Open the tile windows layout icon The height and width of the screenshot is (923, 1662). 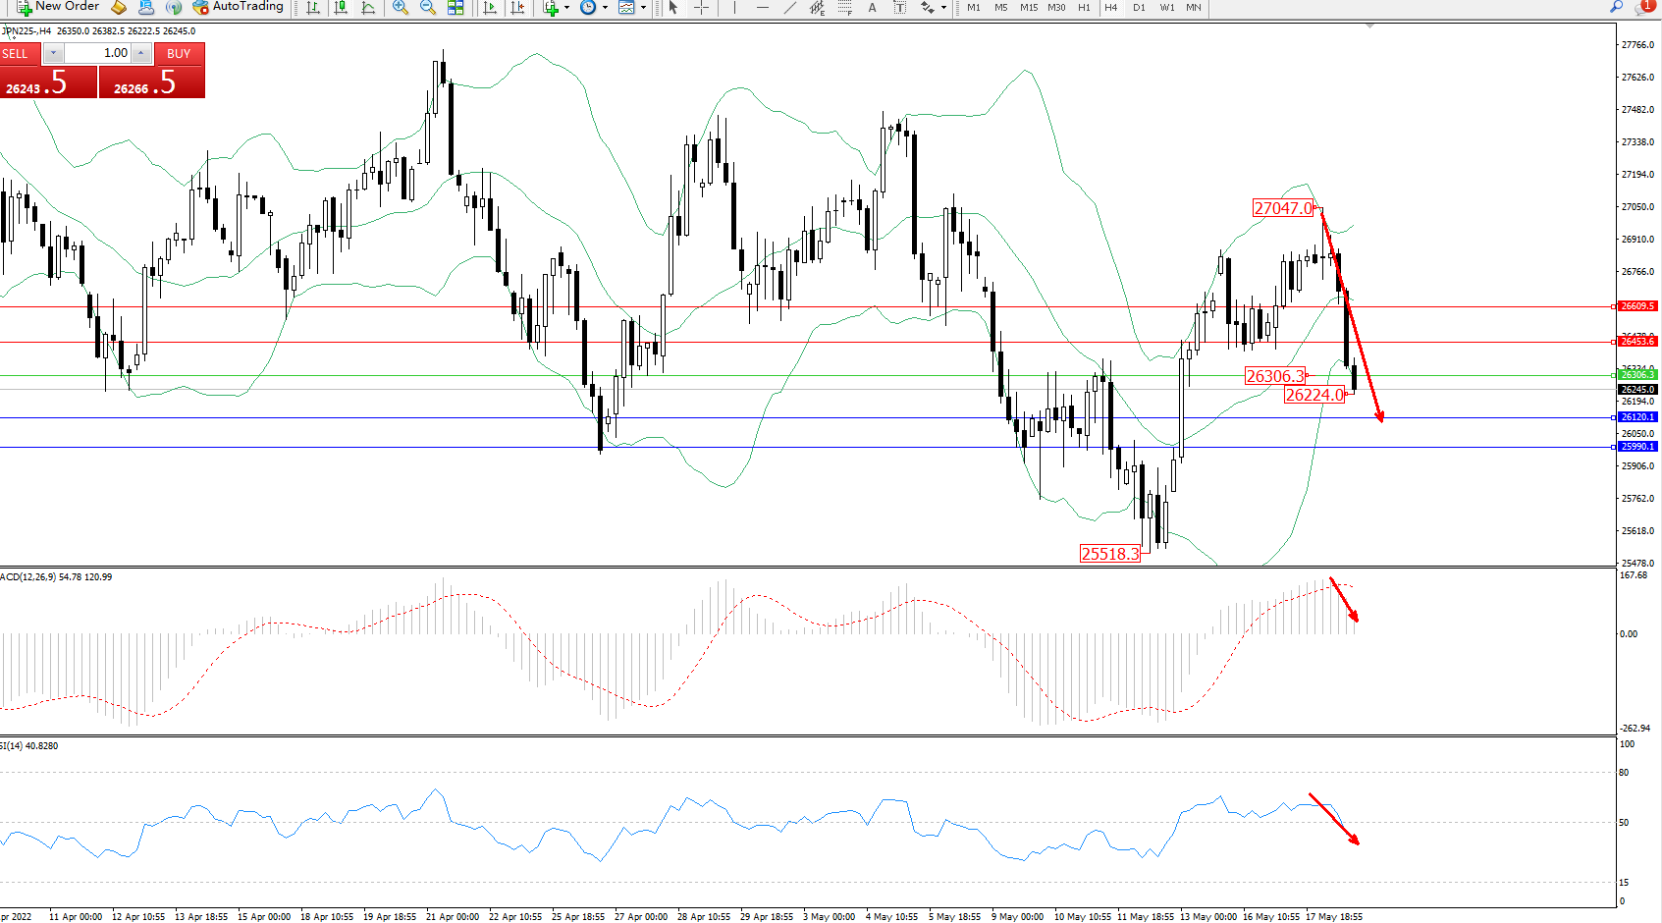pyautogui.click(x=456, y=8)
